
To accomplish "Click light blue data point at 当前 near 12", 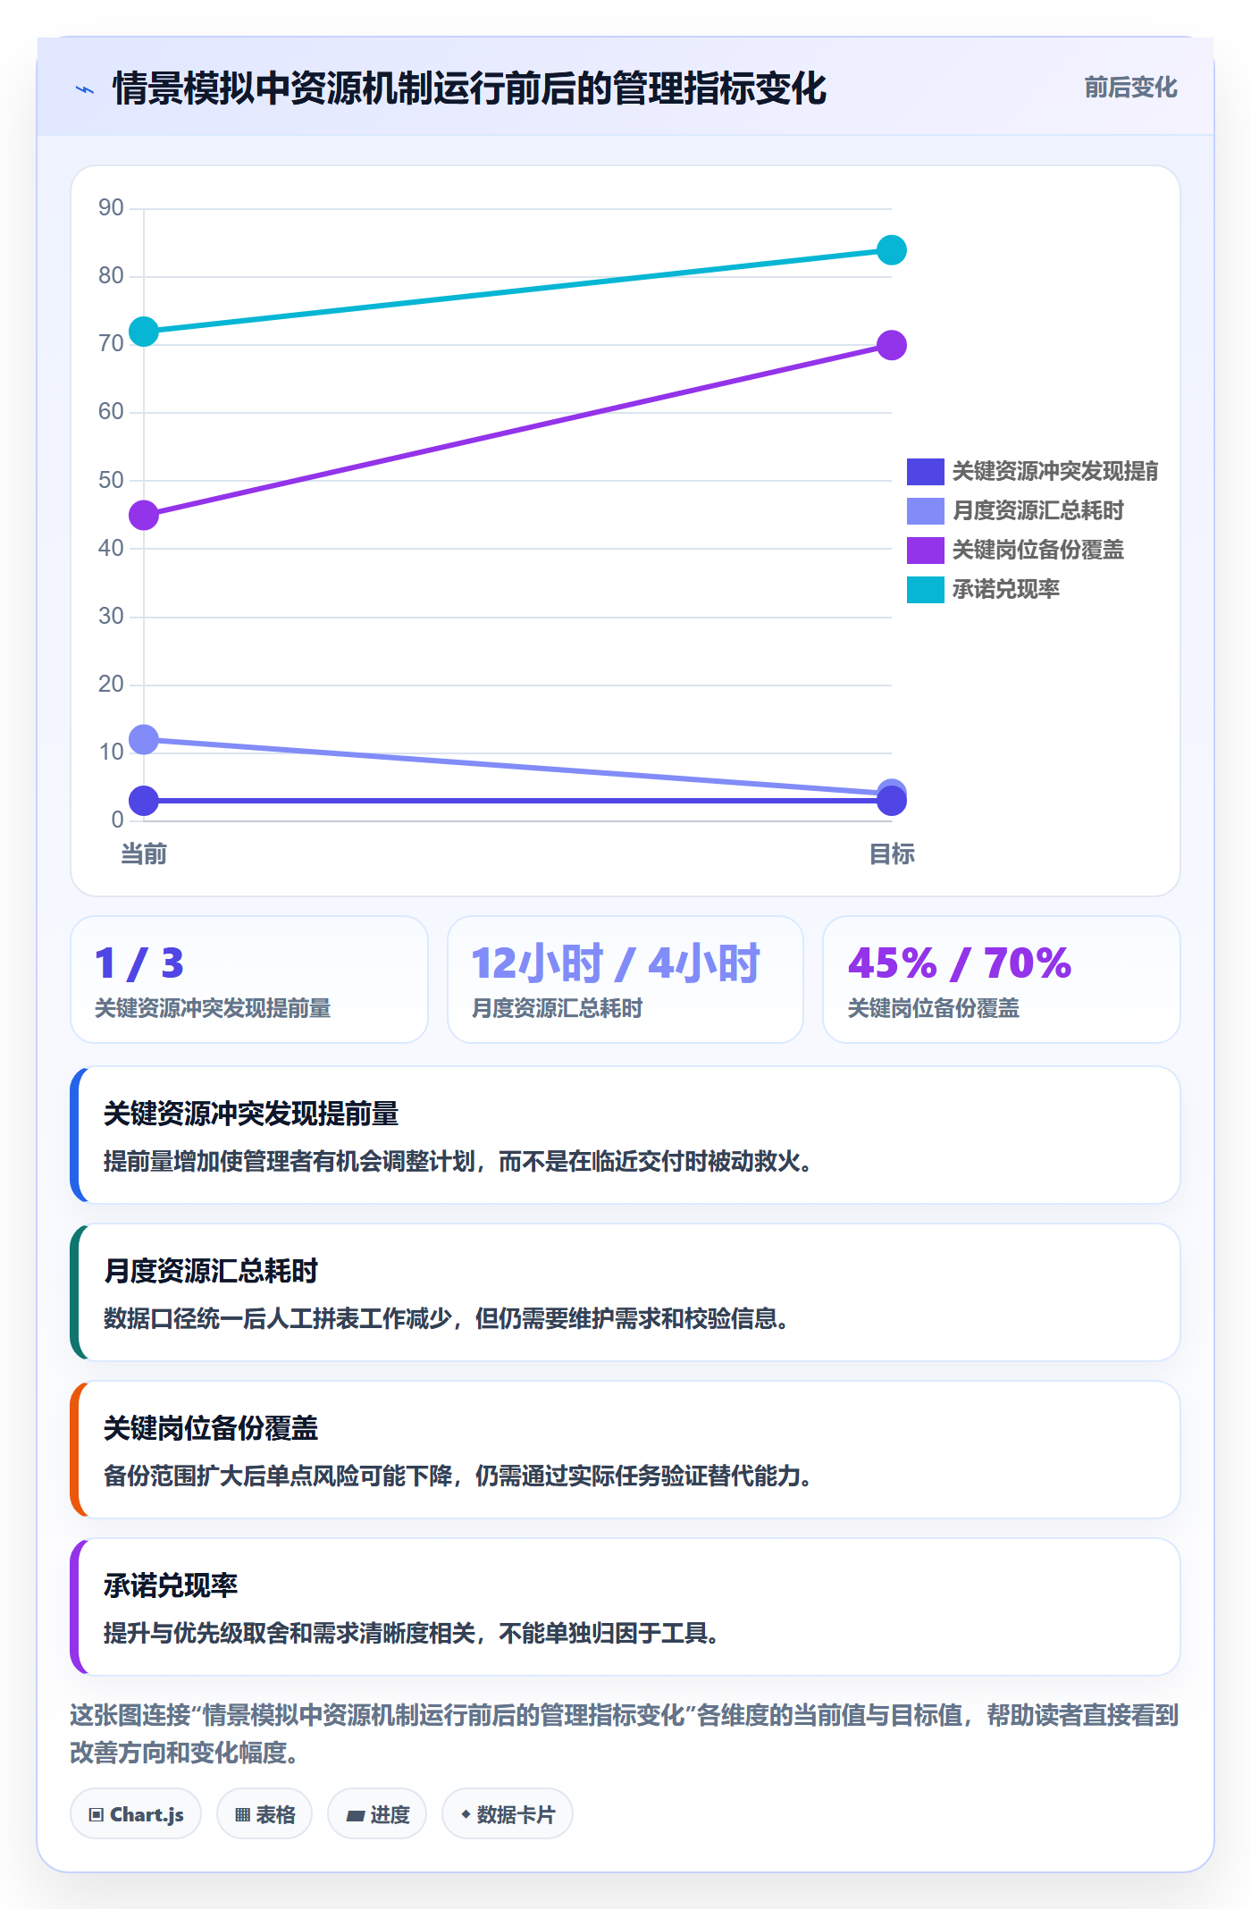I will [144, 739].
